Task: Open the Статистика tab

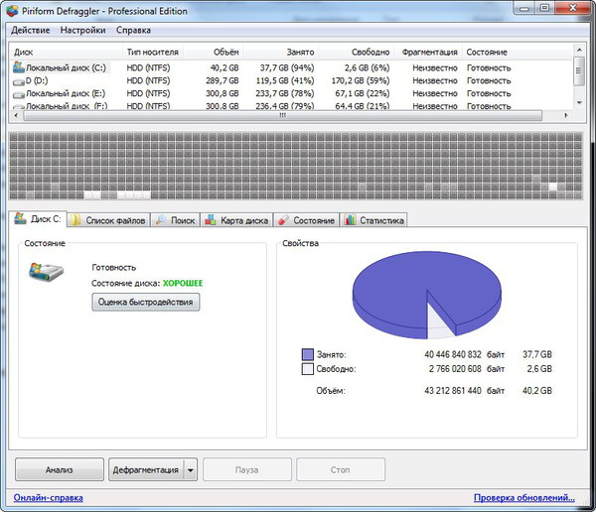Action: [374, 220]
